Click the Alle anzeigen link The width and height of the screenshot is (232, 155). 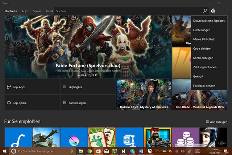[216, 122]
